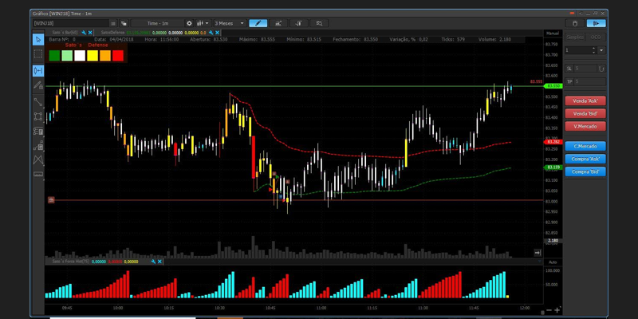Viewport: 638px width, 319px height.
Task: Click the magnet icon beside SL field
Action: coord(602,69)
